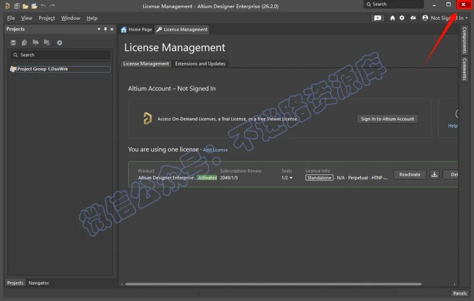Switch to Extensions and Updates tab
The width and height of the screenshot is (474, 301).
200,64
